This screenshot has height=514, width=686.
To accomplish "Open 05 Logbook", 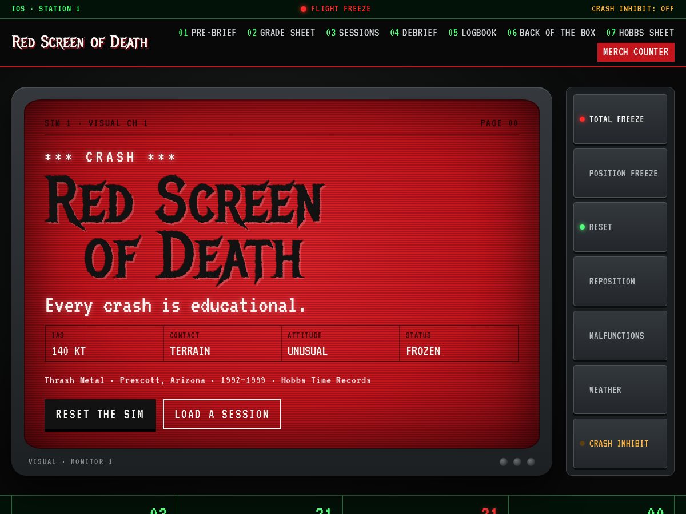I will tap(472, 33).
